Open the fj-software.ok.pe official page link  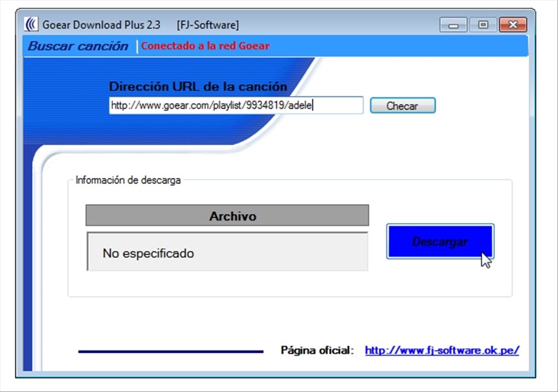pyautogui.click(x=442, y=351)
